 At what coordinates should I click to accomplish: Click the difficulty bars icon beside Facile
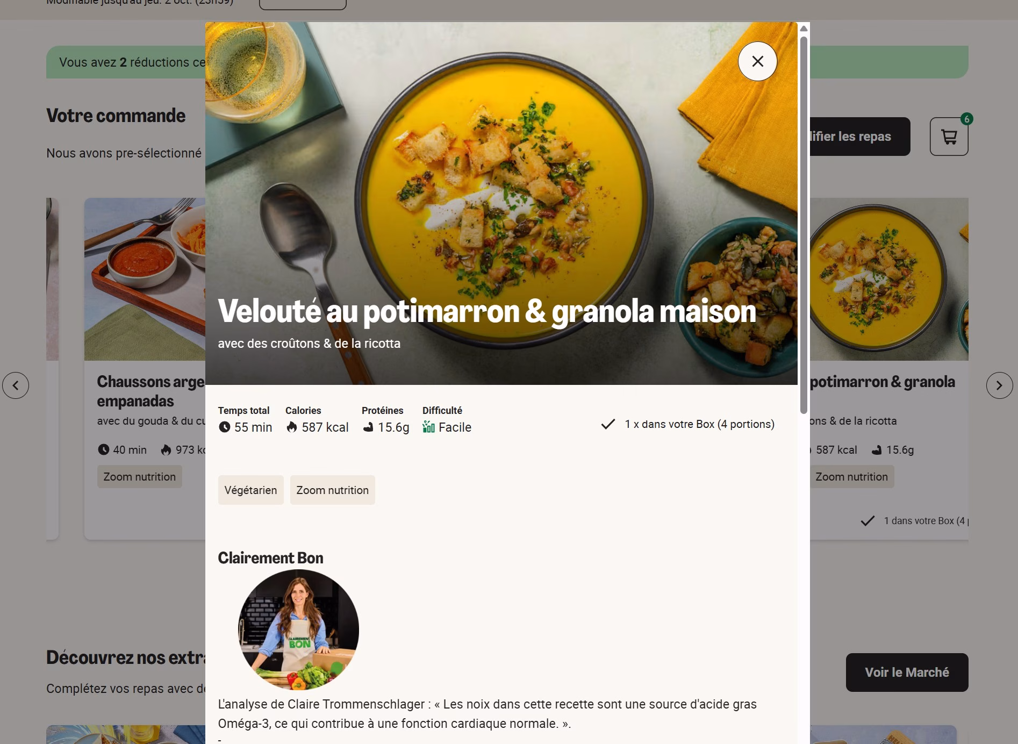coord(428,427)
